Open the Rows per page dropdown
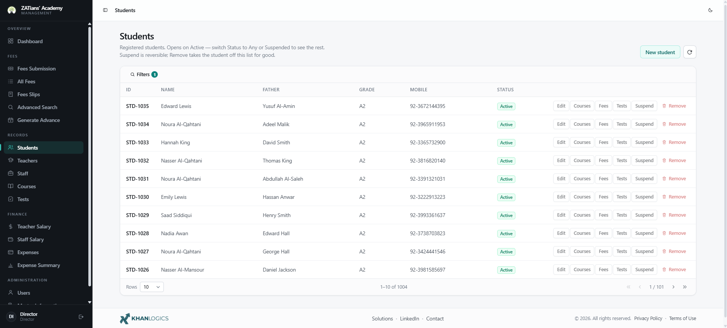The height and width of the screenshot is (328, 727). click(152, 287)
